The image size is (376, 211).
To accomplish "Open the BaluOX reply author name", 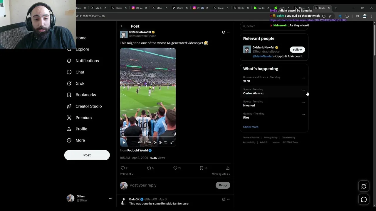I will [x=135, y=199].
